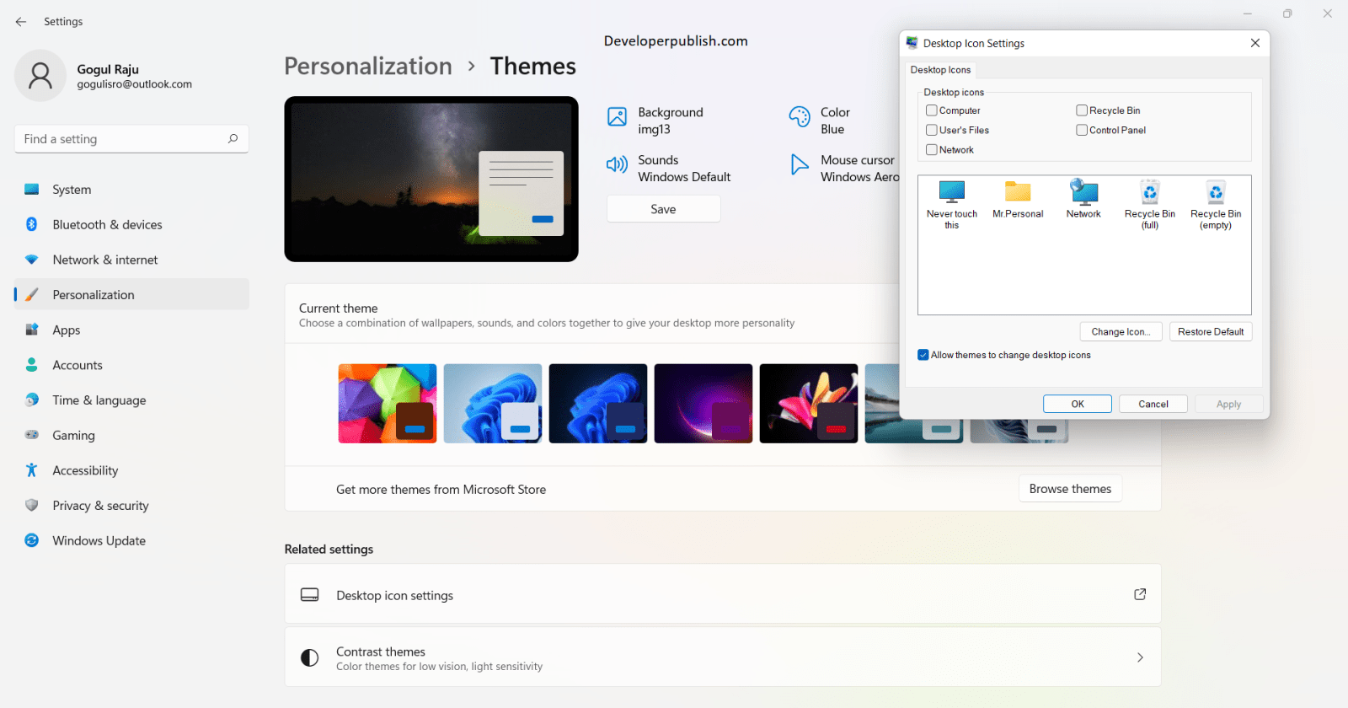Open Background settings via its picture icon
This screenshot has width=1348, height=708.
point(618,116)
